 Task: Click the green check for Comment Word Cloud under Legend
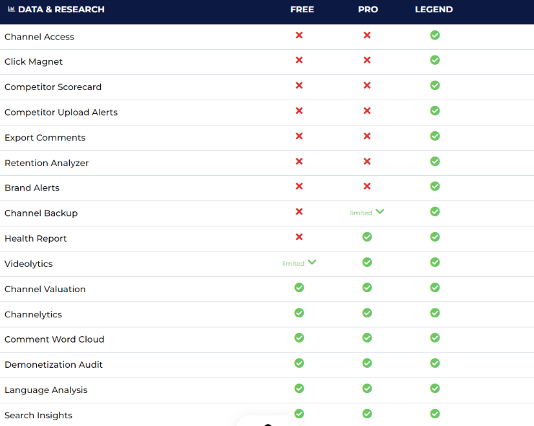pyautogui.click(x=434, y=338)
